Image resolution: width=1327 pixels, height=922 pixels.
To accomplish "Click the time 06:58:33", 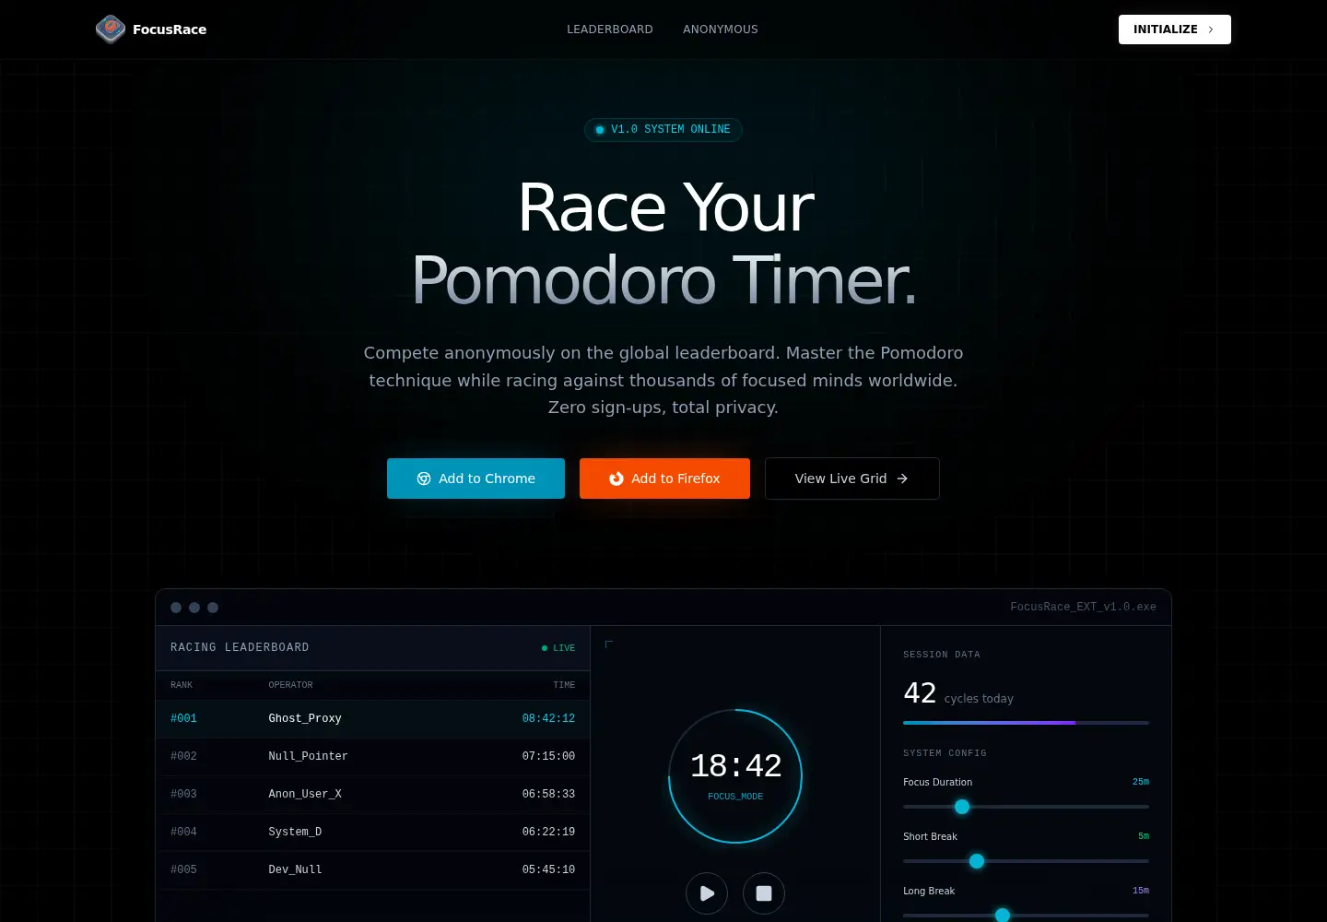I will pos(548,794).
